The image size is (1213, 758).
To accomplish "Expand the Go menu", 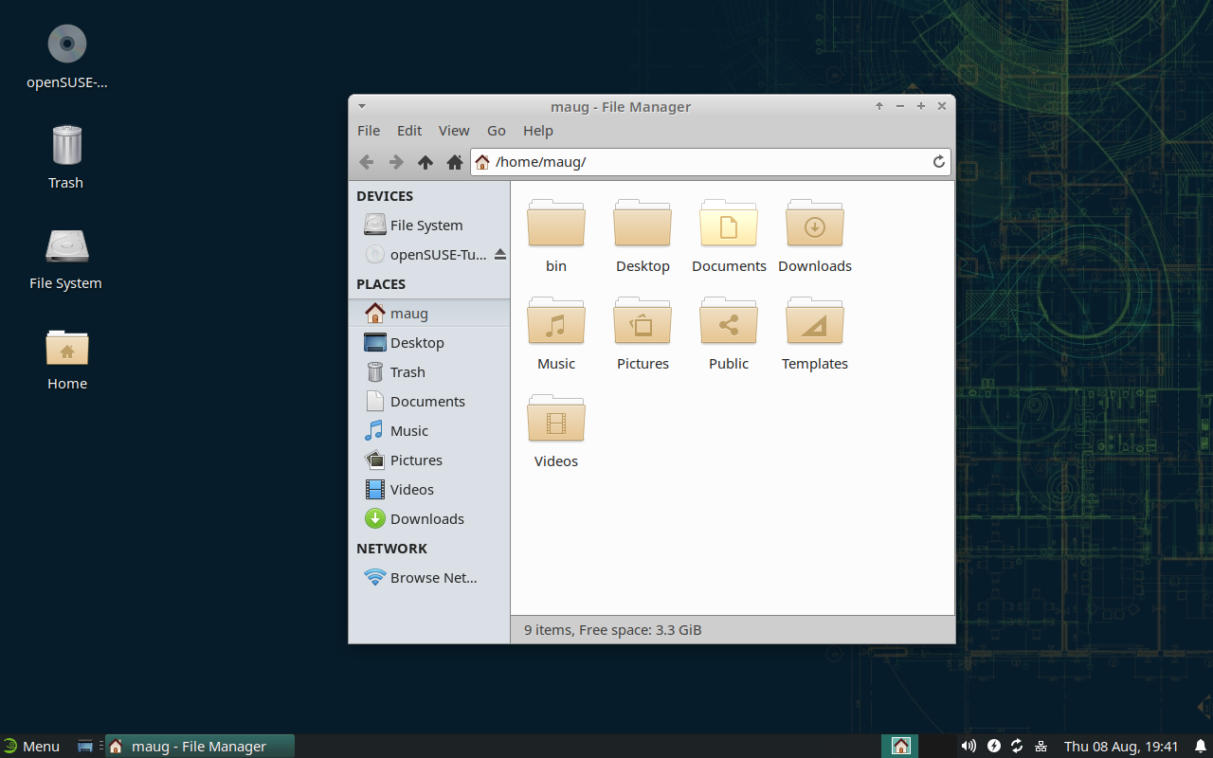I will (x=497, y=131).
